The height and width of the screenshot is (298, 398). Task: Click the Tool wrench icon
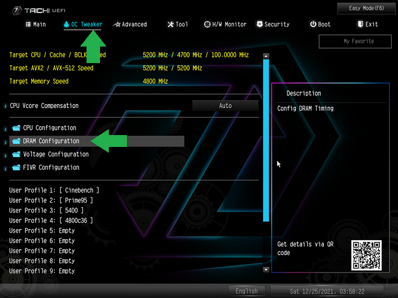coord(170,24)
